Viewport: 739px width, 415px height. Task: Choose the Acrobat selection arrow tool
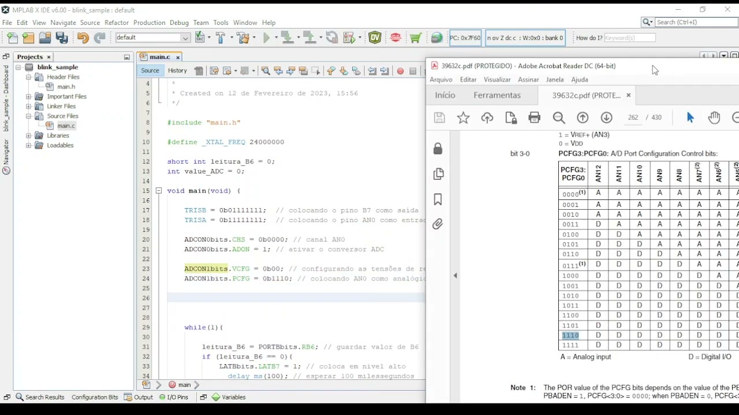click(690, 118)
